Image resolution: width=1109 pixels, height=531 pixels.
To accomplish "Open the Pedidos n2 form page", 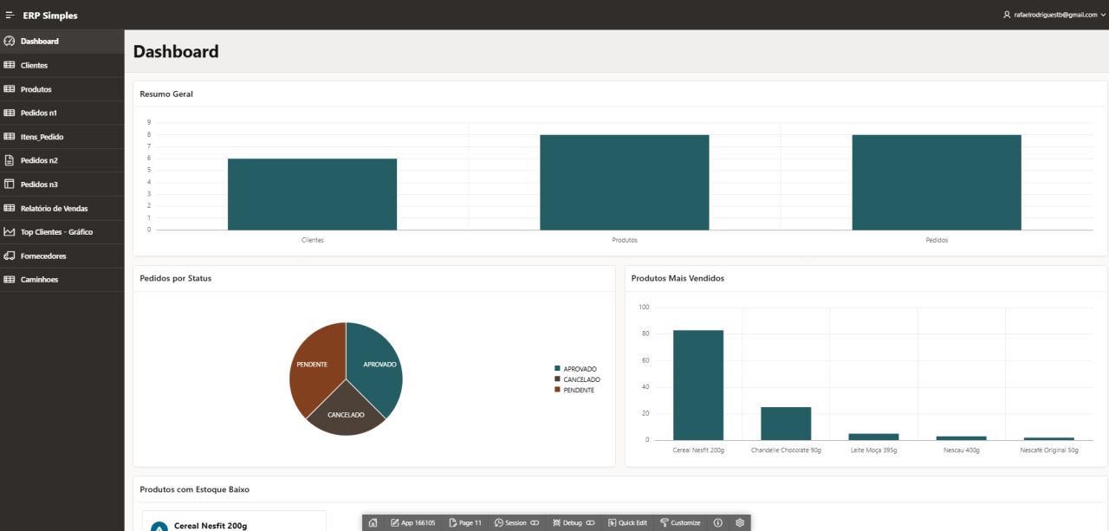I will pyautogui.click(x=62, y=160).
